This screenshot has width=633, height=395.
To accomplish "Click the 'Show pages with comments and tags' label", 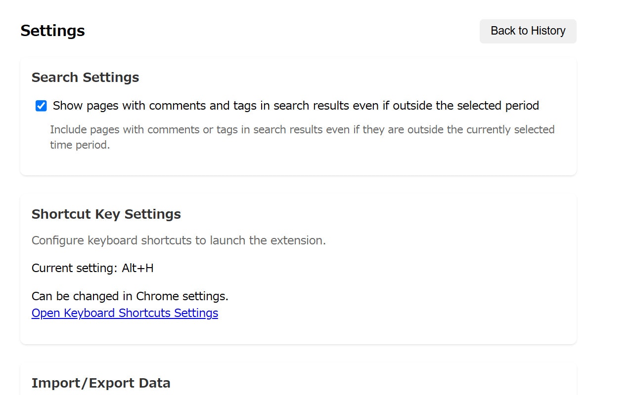I will (x=296, y=106).
